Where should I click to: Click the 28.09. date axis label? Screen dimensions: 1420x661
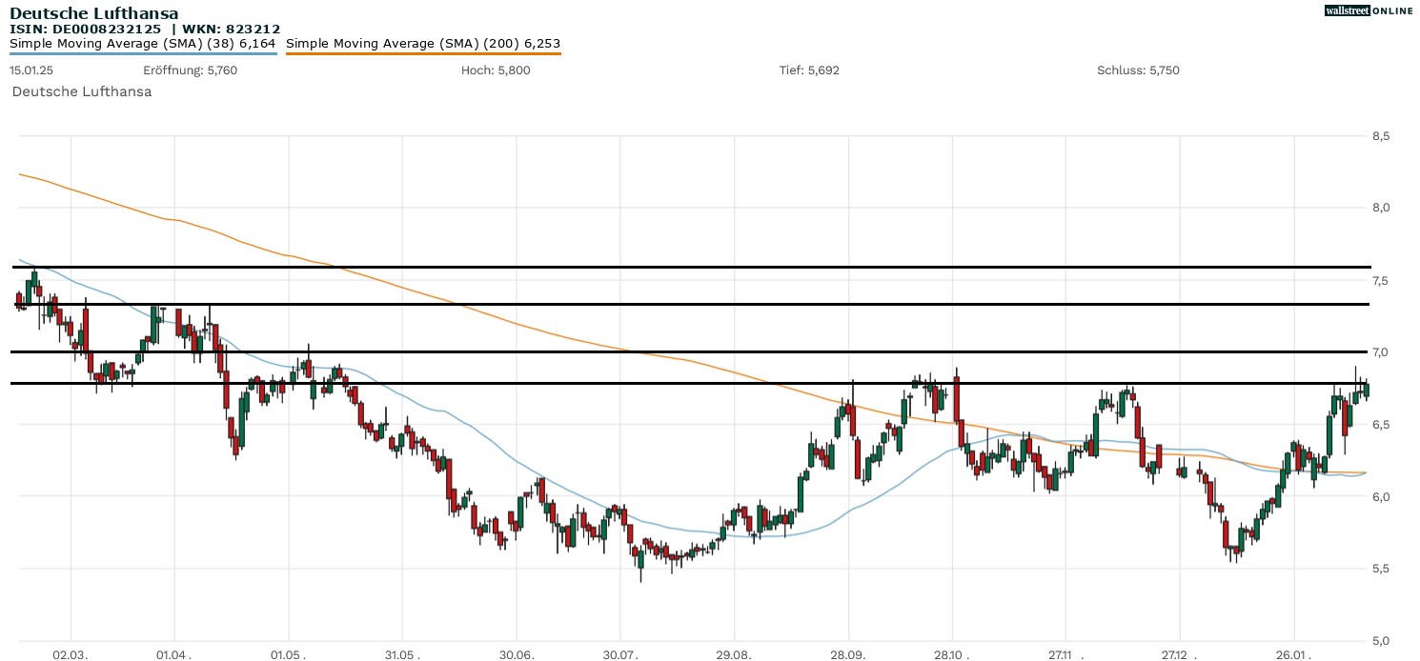point(848,655)
